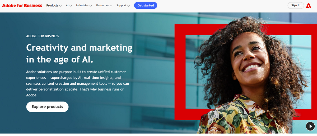Image resolution: width=317 pixels, height=136 pixels.
Task: Play the hero video with the play button
Action: click(x=310, y=126)
